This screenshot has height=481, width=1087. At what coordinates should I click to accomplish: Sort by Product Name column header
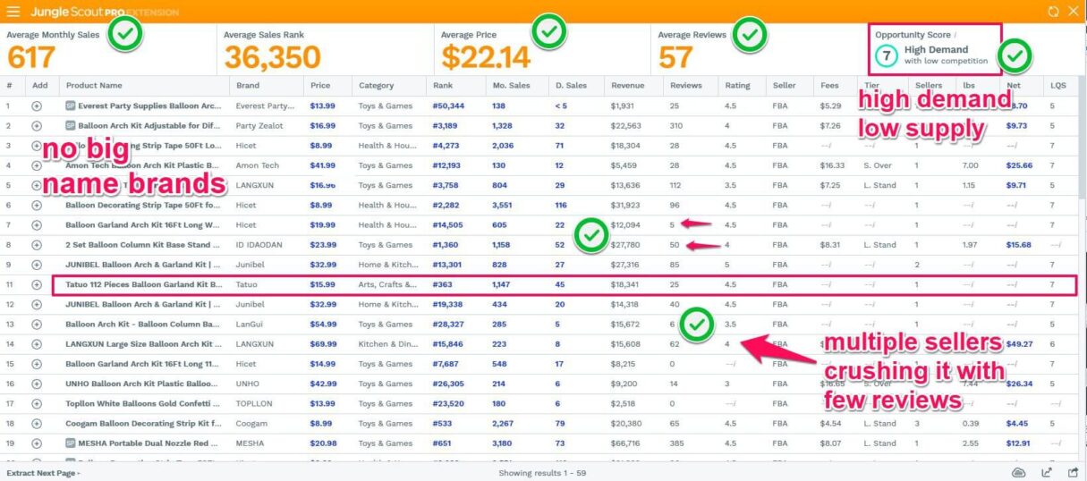[x=94, y=86]
